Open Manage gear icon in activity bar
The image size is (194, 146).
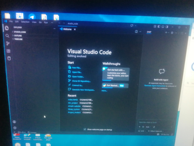pyautogui.click(x=15, y=128)
